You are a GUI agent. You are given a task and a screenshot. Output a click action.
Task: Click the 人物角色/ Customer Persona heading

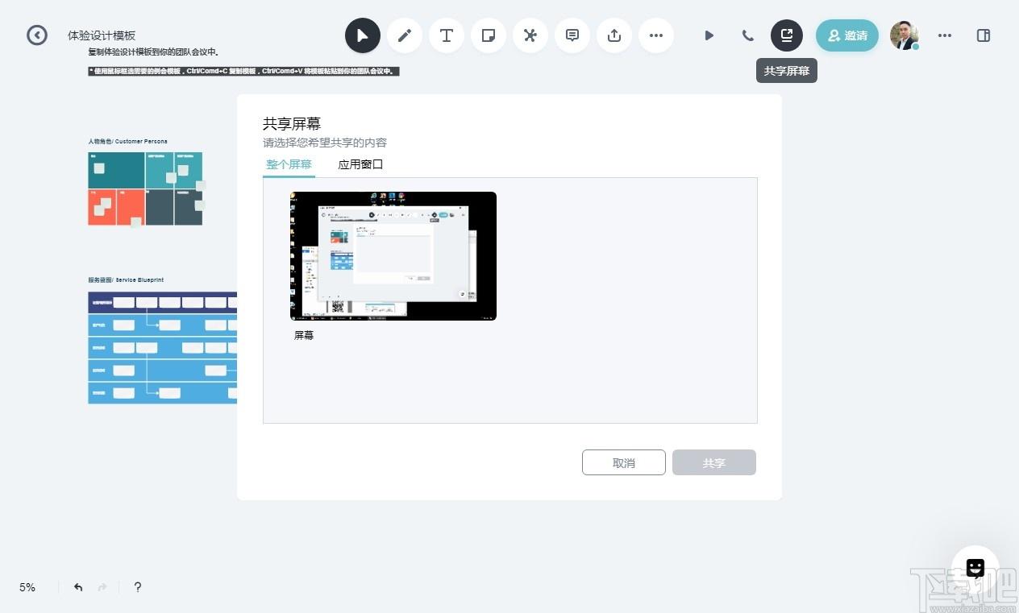(x=128, y=141)
